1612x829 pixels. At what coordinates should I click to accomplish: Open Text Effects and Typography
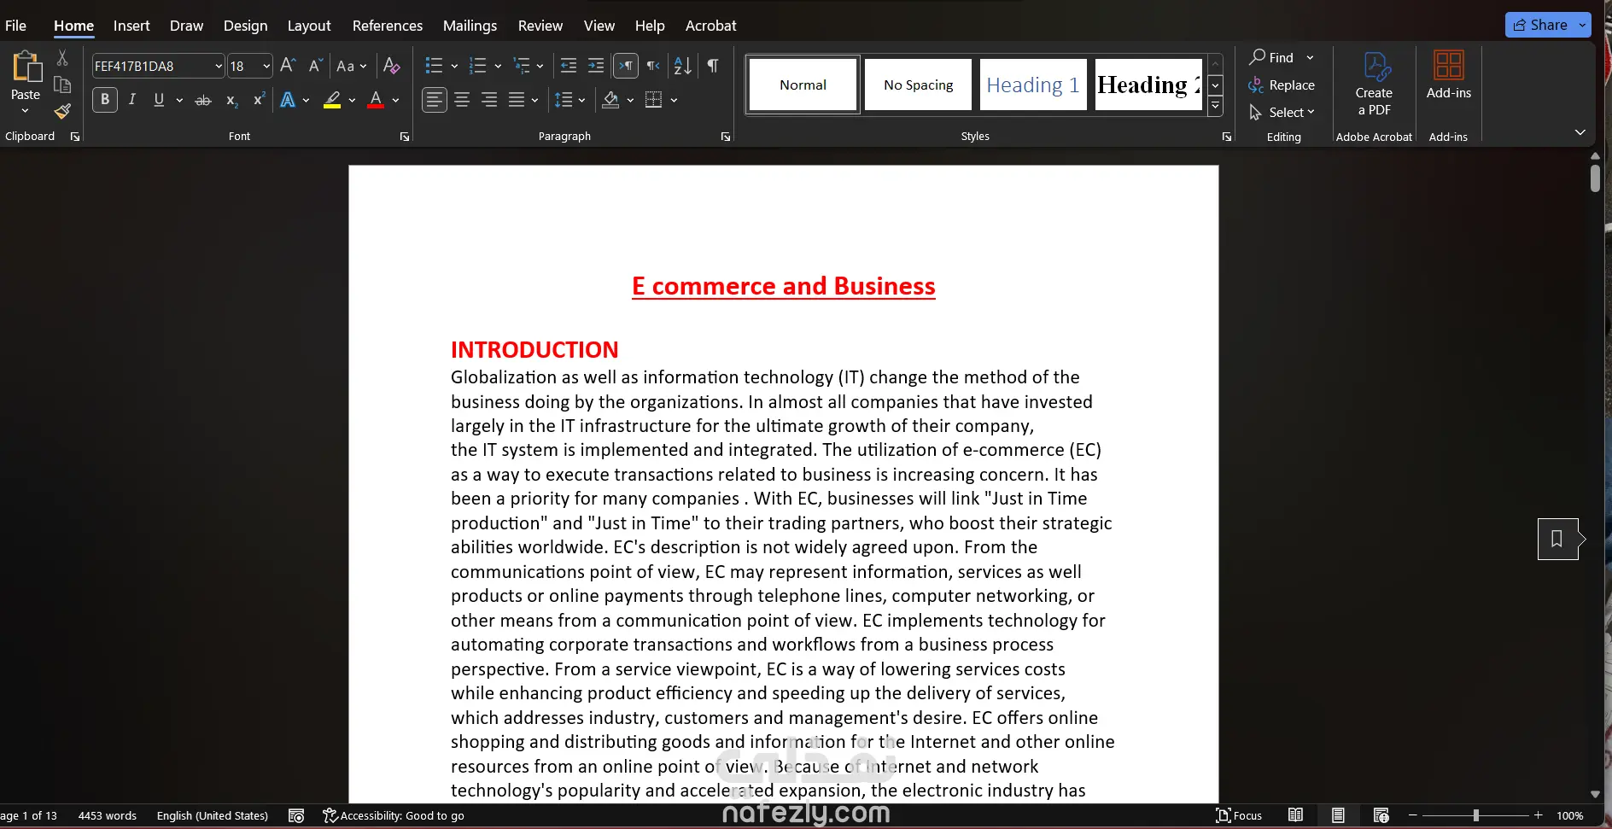(288, 100)
